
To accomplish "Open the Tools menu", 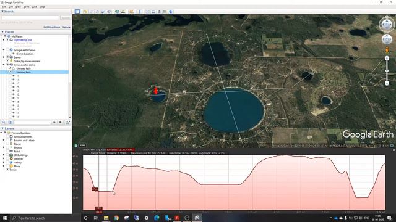I will click(26, 7).
